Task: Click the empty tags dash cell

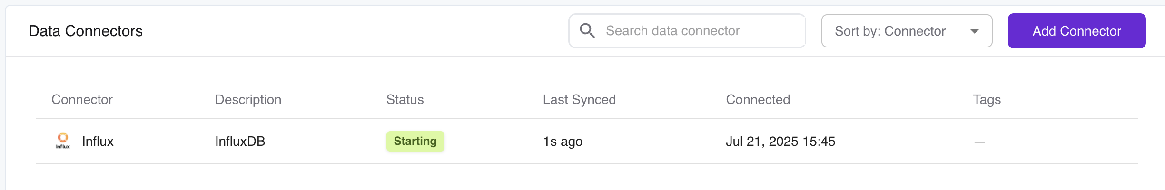Action: click(x=979, y=142)
